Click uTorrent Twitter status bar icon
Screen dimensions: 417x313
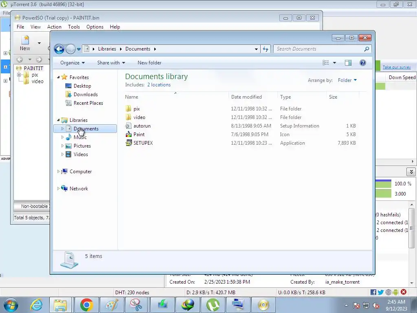pos(381,292)
